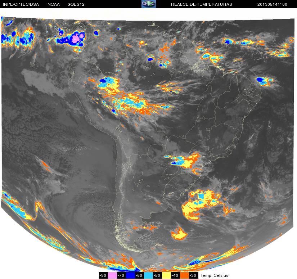Click the -80 legend value
The height and width of the screenshot is (279, 297).
pyautogui.click(x=103, y=275)
